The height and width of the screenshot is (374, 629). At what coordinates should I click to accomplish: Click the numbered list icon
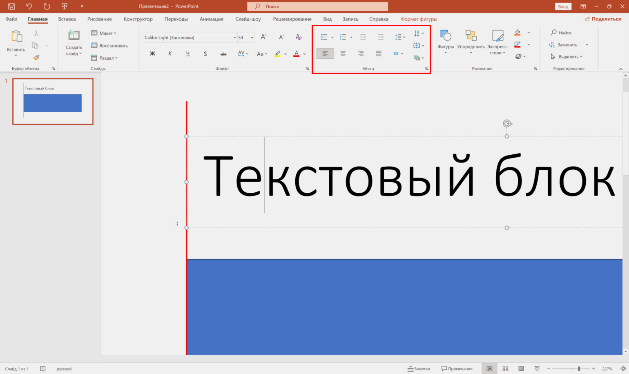pyautogui.click(x=343, y=37)
